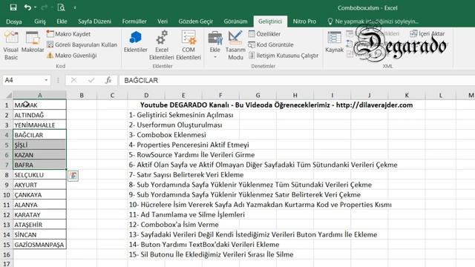Open the Dosya menu

click(14, 22)
